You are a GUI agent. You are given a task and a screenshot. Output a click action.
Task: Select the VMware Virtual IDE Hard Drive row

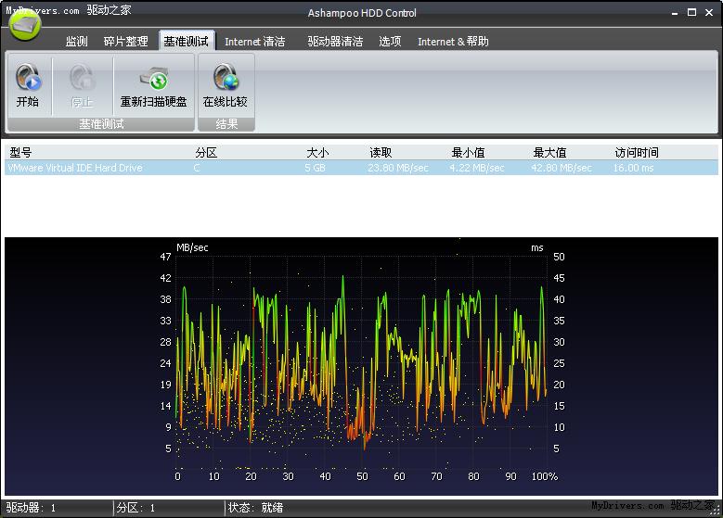coord(74,168)
